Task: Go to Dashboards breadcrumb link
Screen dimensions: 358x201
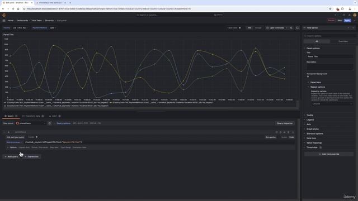Action: click(x=22, y=21)
